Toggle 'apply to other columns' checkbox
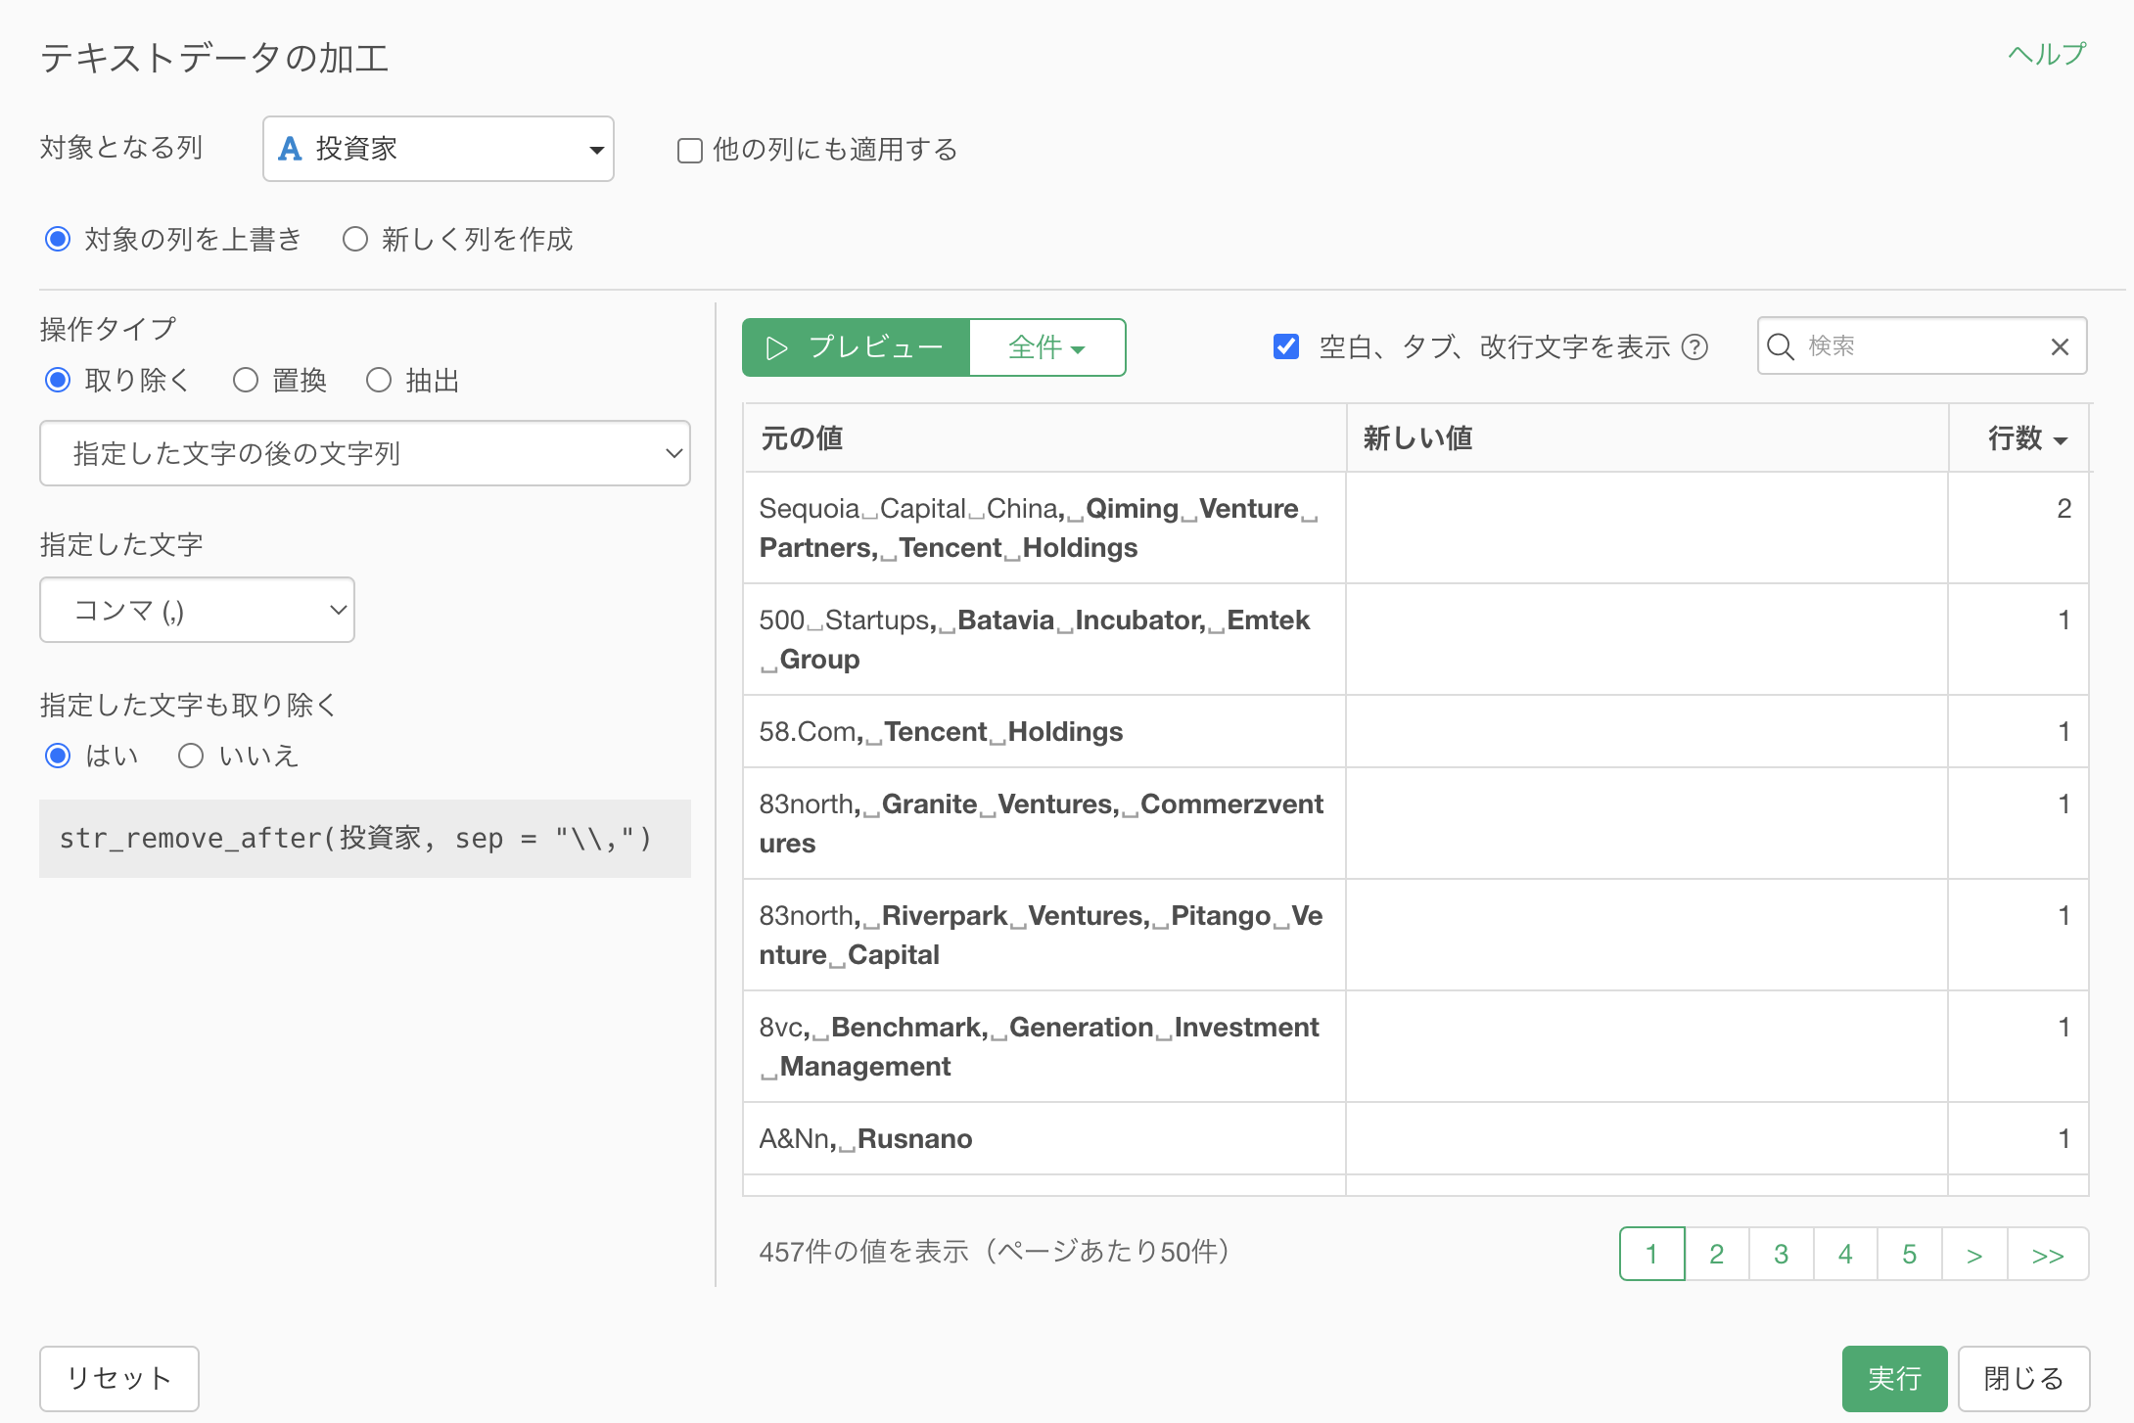Image resolution: width=2134 pixels, height=1423 pixels. 690,150
